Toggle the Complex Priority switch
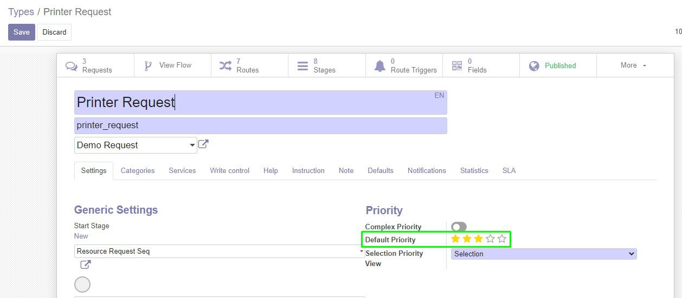Image resolution: width=682 pixels, height=298 pixels. click(x=459, y=227)
